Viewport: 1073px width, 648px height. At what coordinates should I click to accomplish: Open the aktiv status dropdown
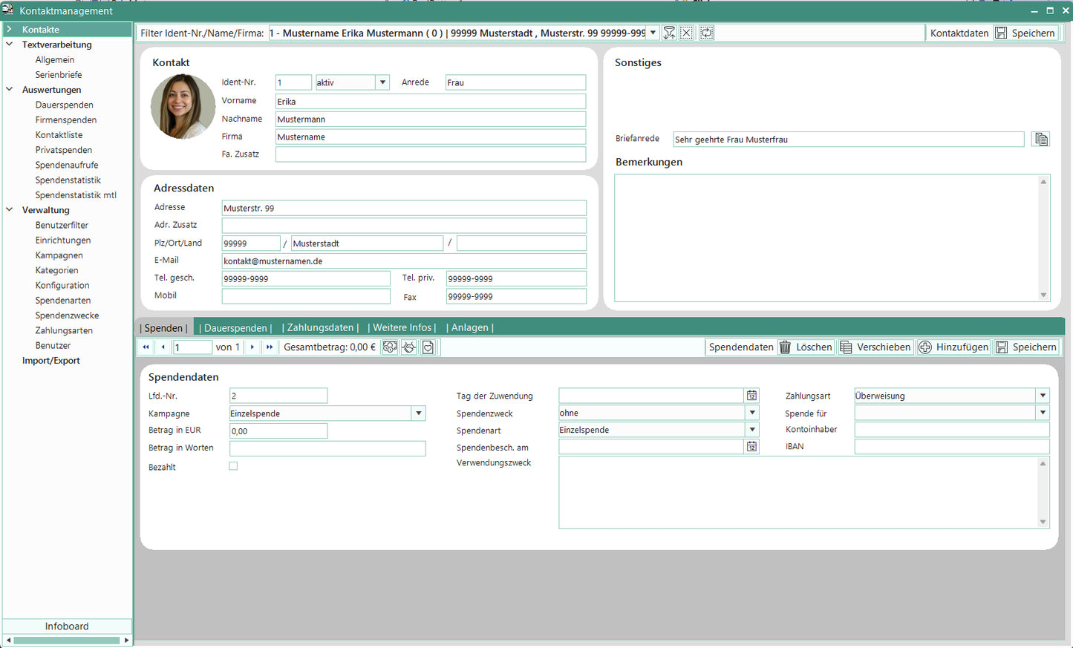pyautogui.click(x=382, y=82)
